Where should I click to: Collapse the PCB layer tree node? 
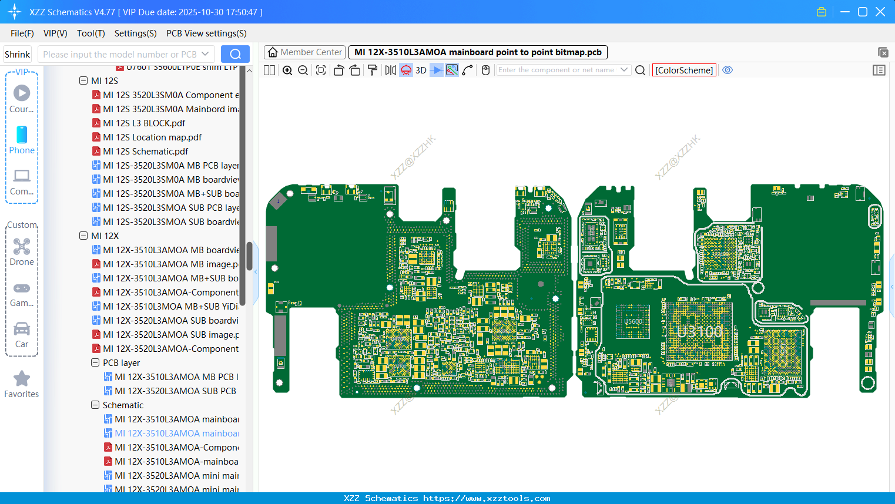(95, 362)
